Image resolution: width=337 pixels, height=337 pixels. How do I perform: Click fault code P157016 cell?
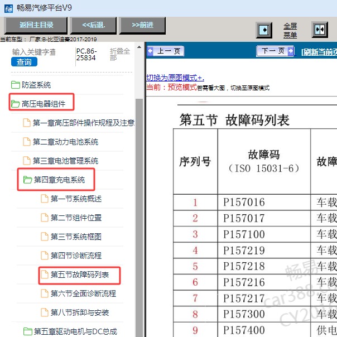point(264,202)
